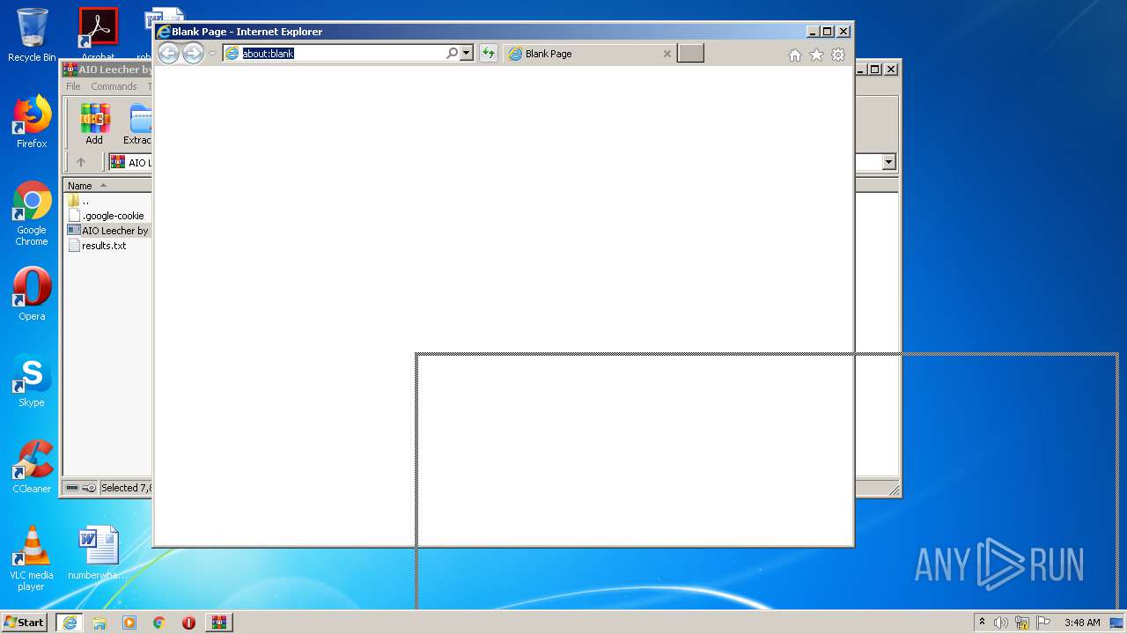Open volume control in tray
This screenshot has height=634, width=1127.
click(1000, 623)
